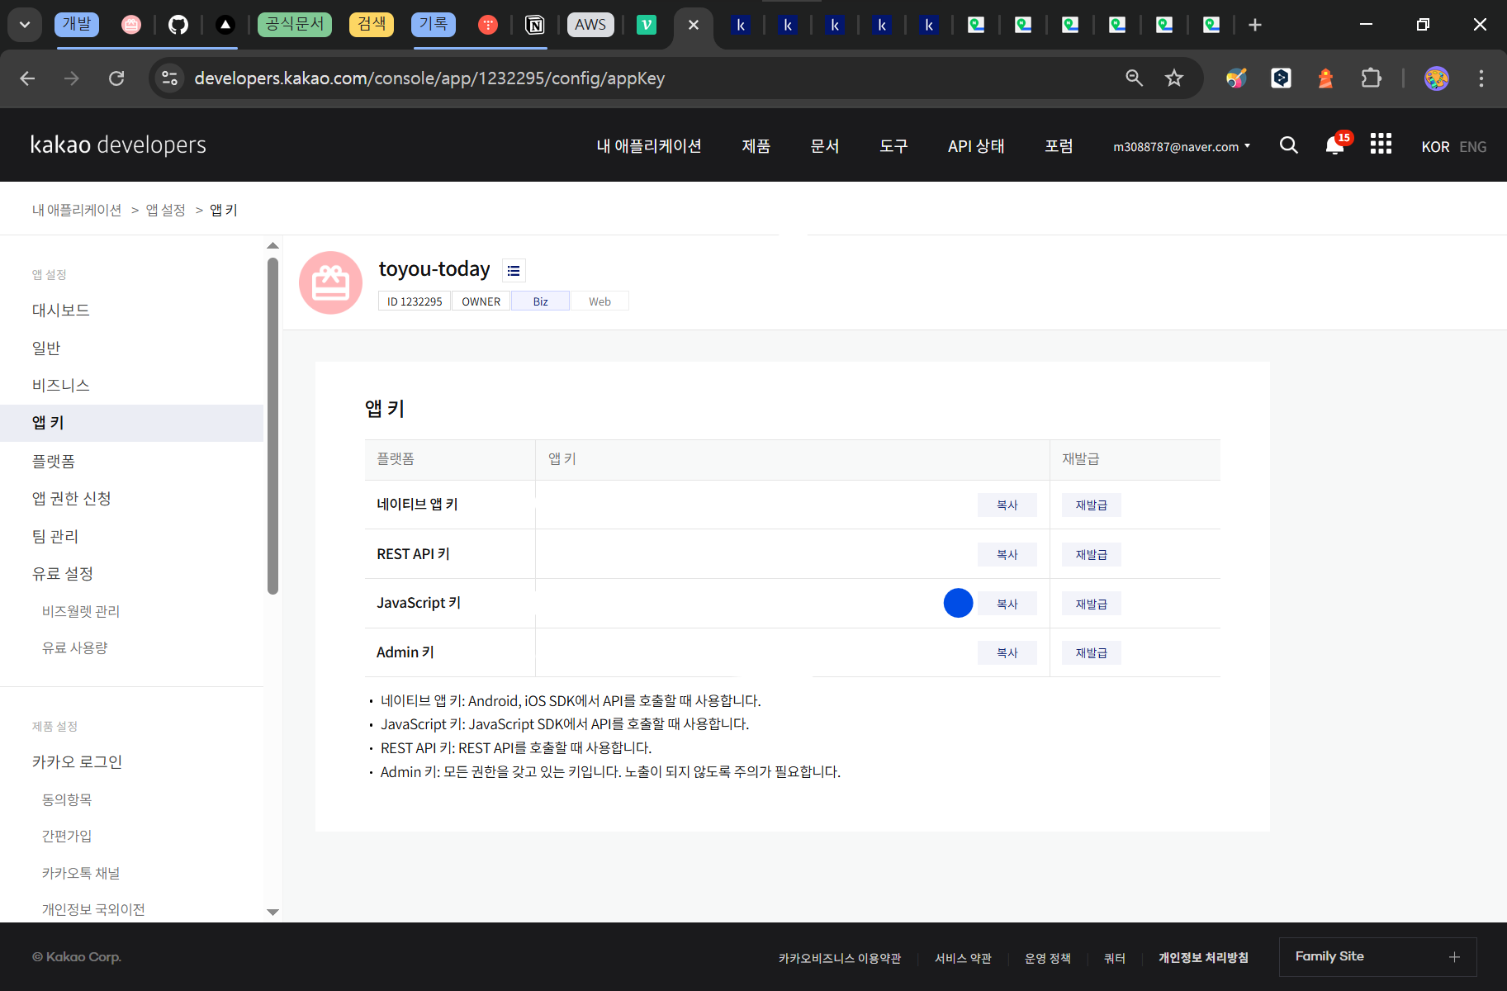Reload the current page

[116, 78]
